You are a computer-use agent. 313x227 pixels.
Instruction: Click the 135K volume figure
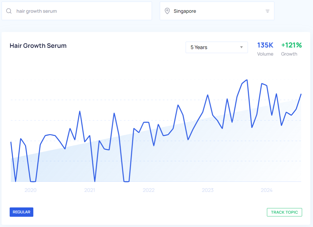[265, 45]
